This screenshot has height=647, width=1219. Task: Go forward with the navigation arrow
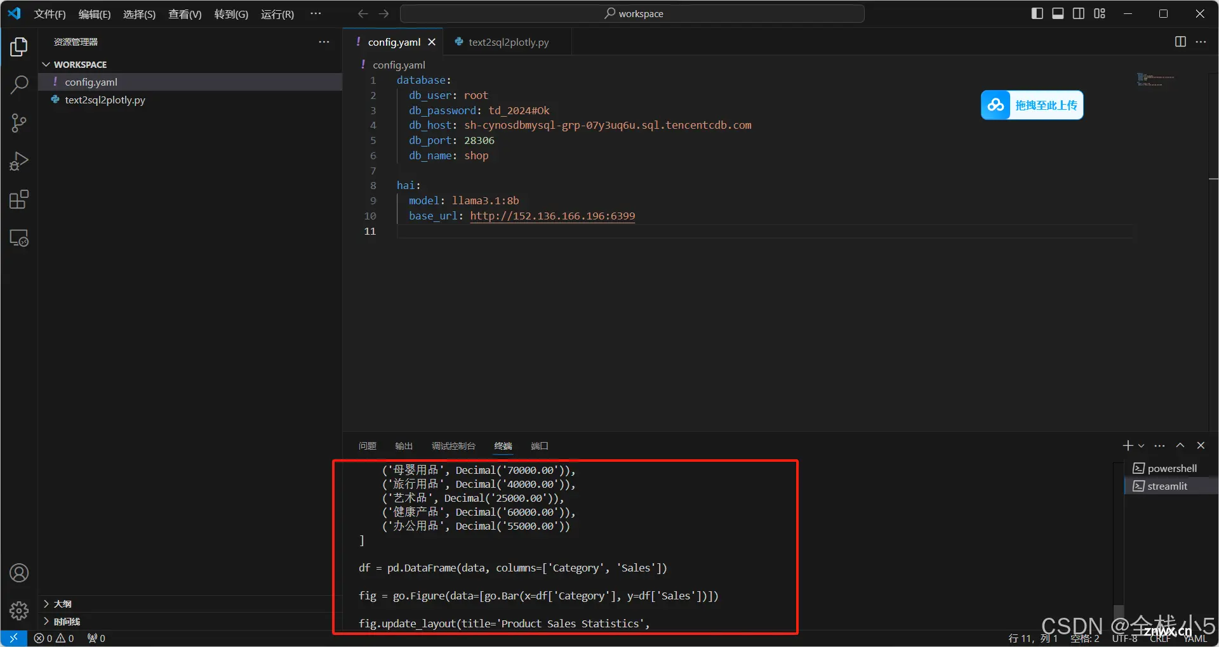pyautogui.click(x=384, y=13)
